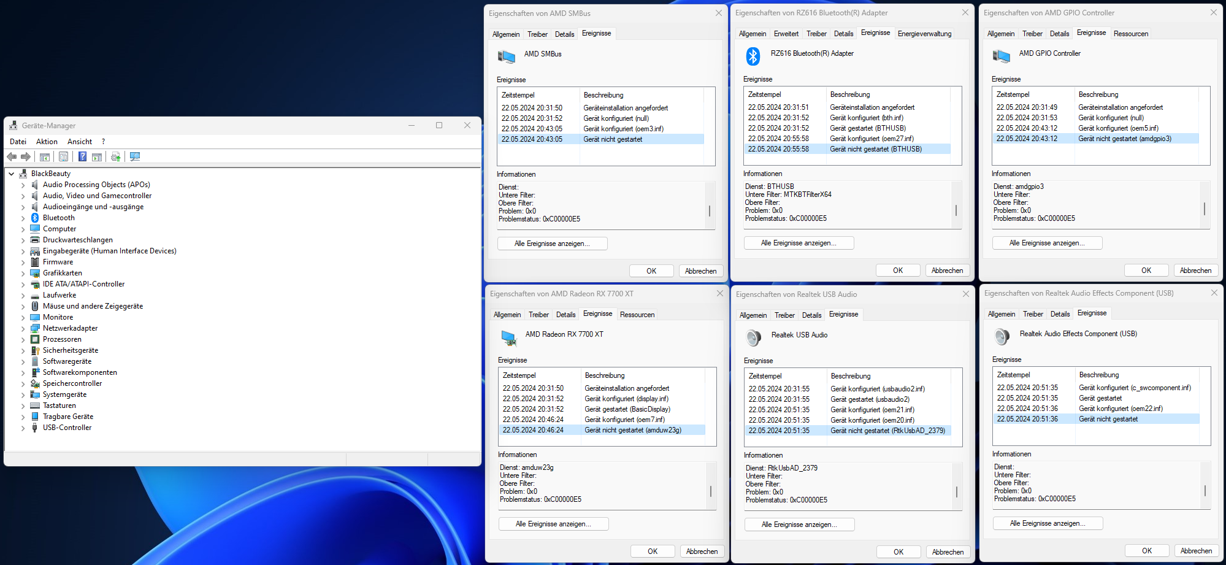Open Ressourcen tab in AMD GPIO Controller dialog

point(1130,34)
